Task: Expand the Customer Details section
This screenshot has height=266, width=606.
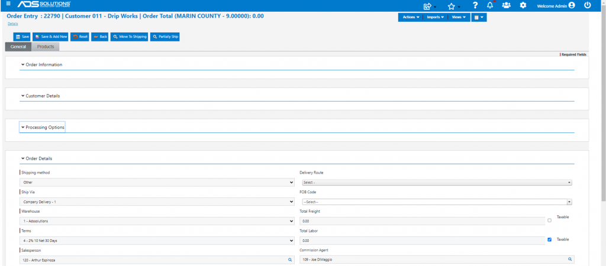Action: point(41,95)
